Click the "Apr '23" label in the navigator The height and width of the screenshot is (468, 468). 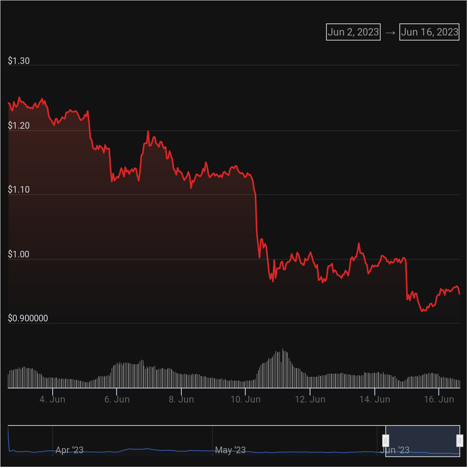[69, 450]
